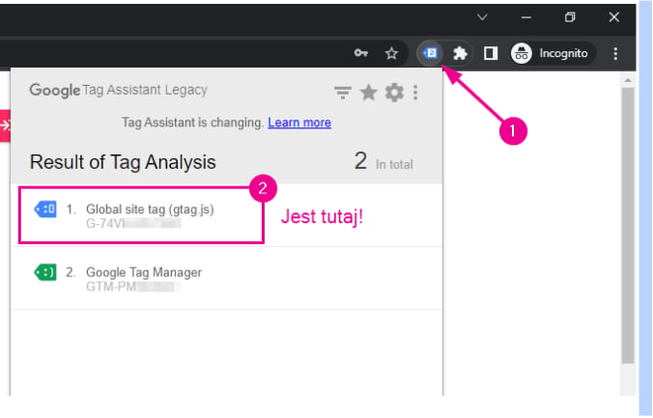The width and height of the screenshot is (653, 418).
Task: Close the browser window
Action: click(613, 17)
